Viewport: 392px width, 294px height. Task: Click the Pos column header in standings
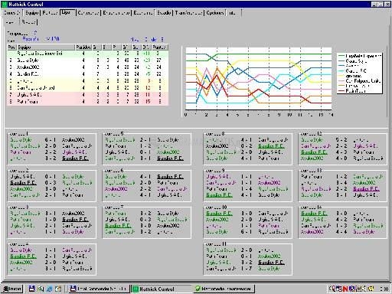pyautogui.click(x=11, y=47)
